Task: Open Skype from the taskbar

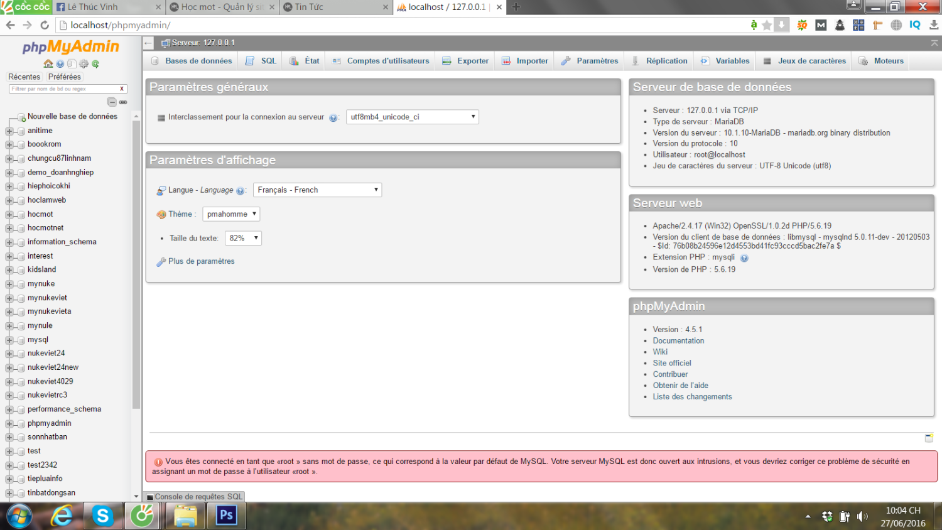Action: 102,516
